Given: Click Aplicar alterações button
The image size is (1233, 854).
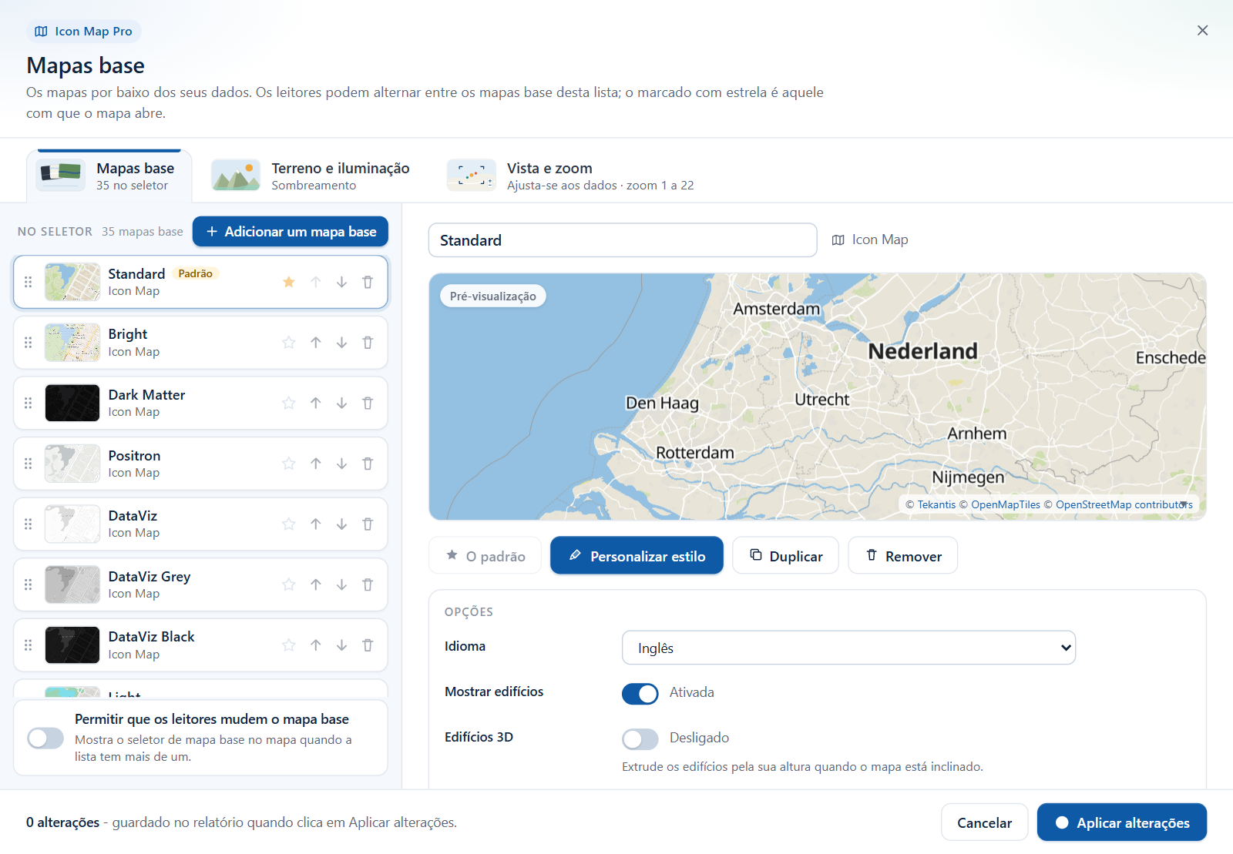Looking at the screenshot, I should point(1122,822).
